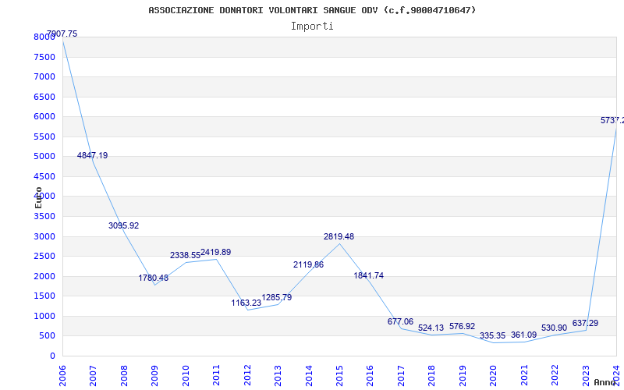Click the 2011 x-axis year label

(216, 376)
